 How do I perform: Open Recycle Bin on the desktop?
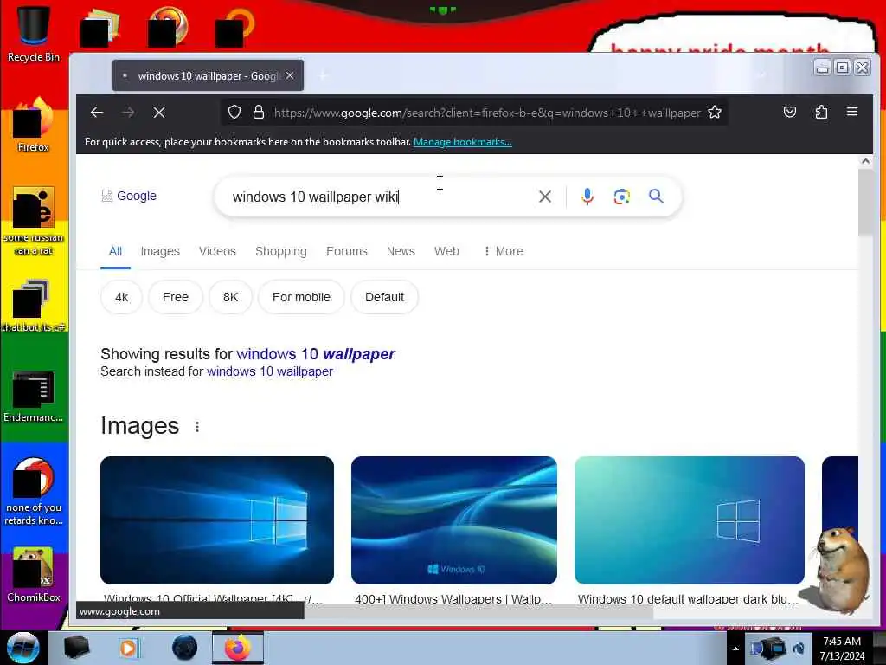click(34, 34)
